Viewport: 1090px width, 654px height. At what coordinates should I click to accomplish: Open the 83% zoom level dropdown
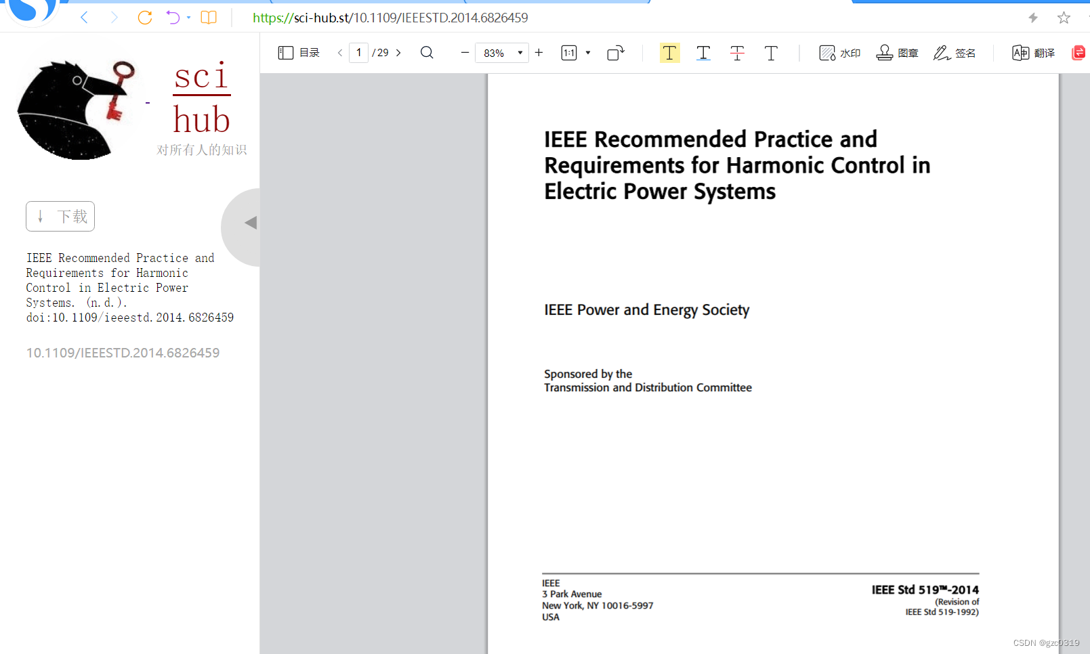tap(502, 53)
